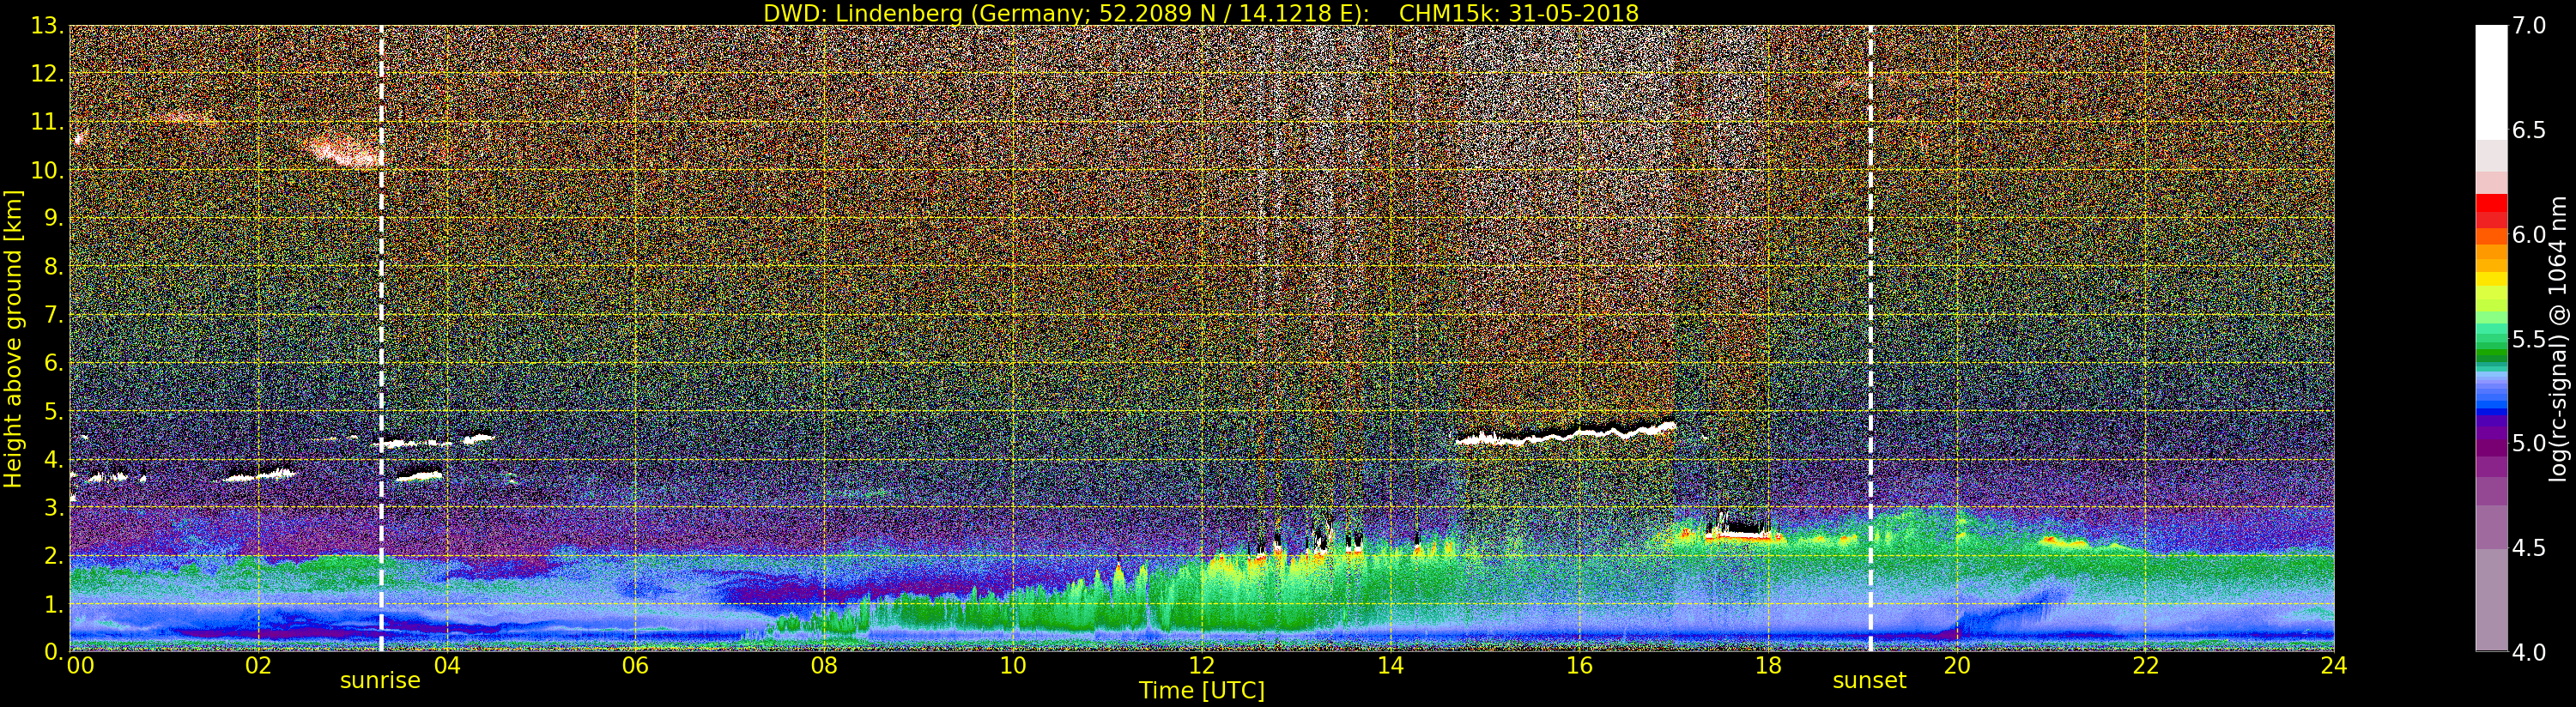Image resolution: width=2576 pixels, height=707 pixels.
Task: Click the colorbar tick label '5.0'
Action: 2530,443
